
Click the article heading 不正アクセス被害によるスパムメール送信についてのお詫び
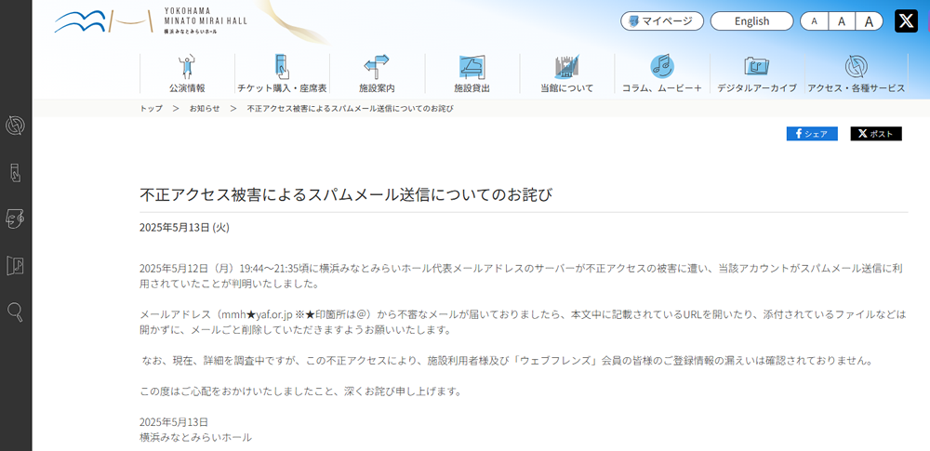tap(346, 194)
